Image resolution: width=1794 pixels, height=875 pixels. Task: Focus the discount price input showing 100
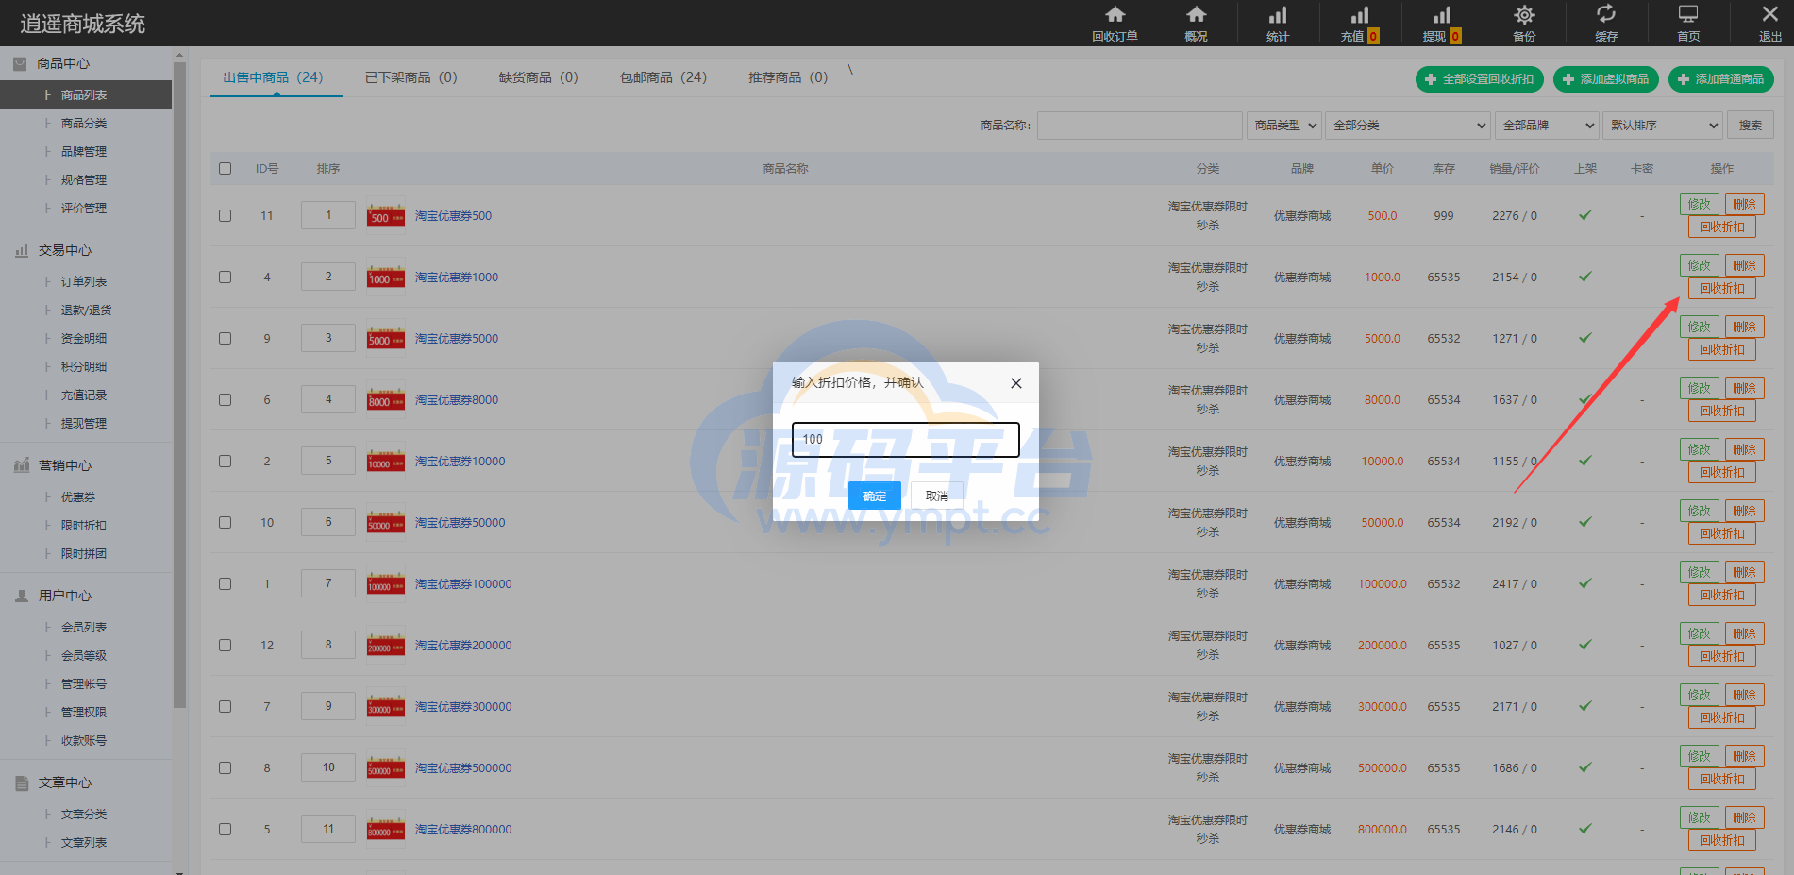(x=905, y=439)
